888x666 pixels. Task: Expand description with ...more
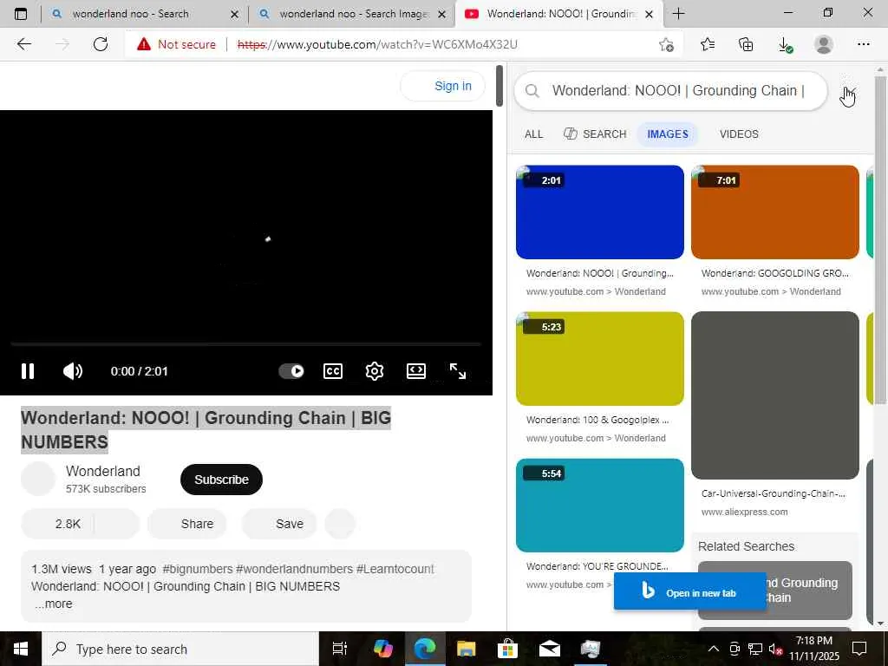pyautogui.click(x=54, y=604)
